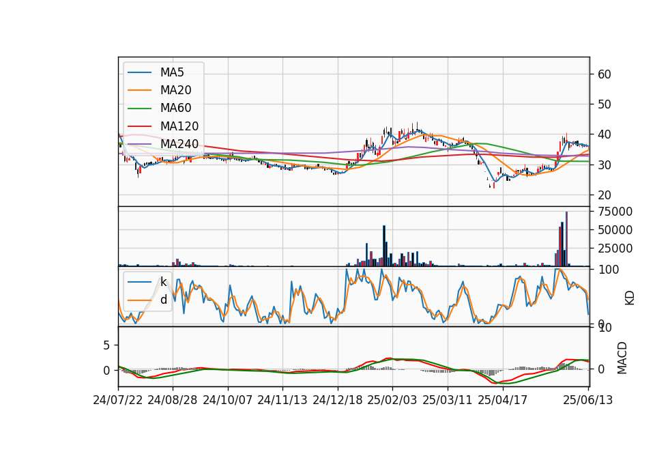Click the KD axis title
The width and height of the screenshot is (655, 471).
(630, 298)
